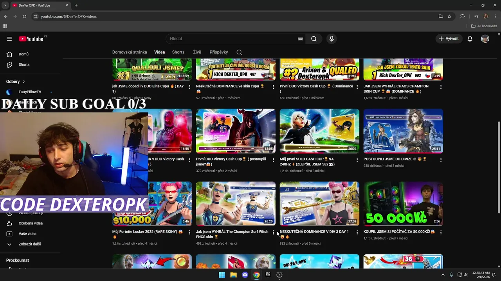Open options for 'Můj Fortnite Locker 2025'

coord(189,232)
